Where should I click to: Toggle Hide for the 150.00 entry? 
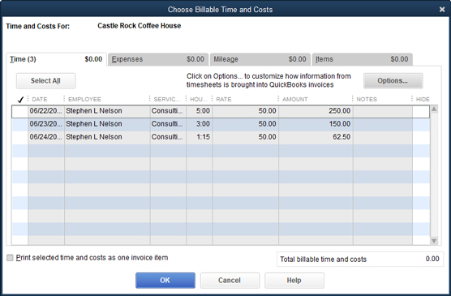421,124
